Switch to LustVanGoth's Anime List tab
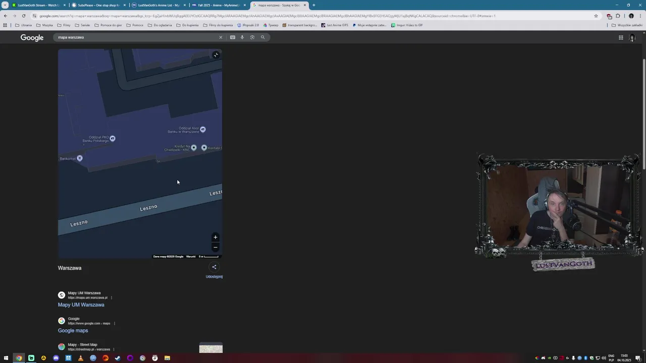Viewport: 646px width, 363px height. (x=158, y=5)
